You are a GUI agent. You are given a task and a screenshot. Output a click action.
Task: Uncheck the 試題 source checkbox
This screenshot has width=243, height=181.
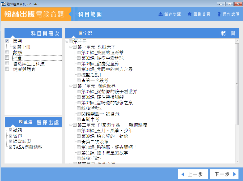(11, 130)
